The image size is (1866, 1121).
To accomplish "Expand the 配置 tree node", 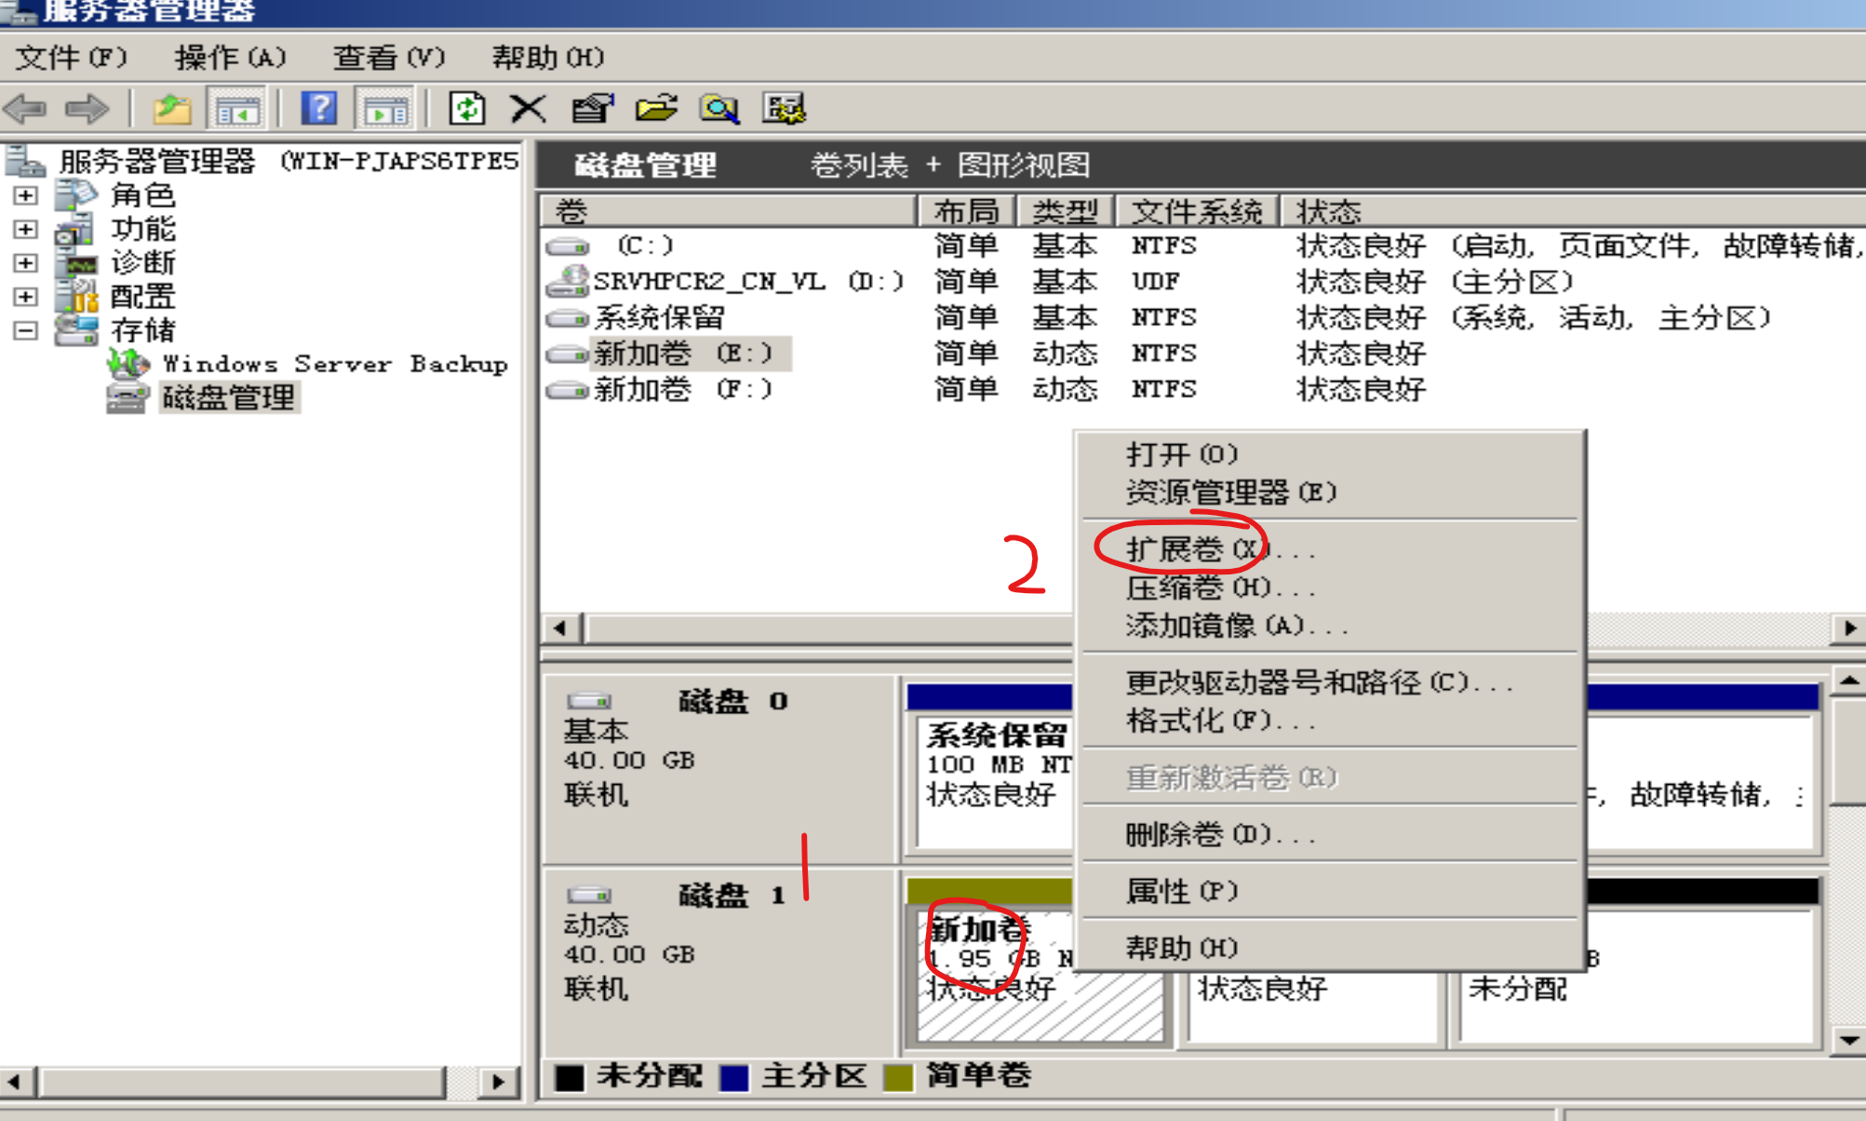I will pos(26,296).
